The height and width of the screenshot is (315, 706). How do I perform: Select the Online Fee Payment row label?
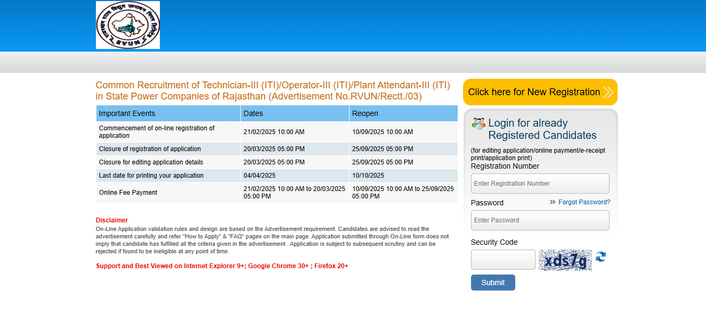(x=128, y=193)
